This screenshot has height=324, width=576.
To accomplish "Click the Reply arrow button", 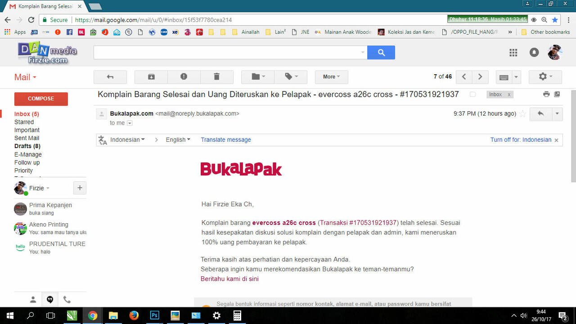I will coord(541,114).
